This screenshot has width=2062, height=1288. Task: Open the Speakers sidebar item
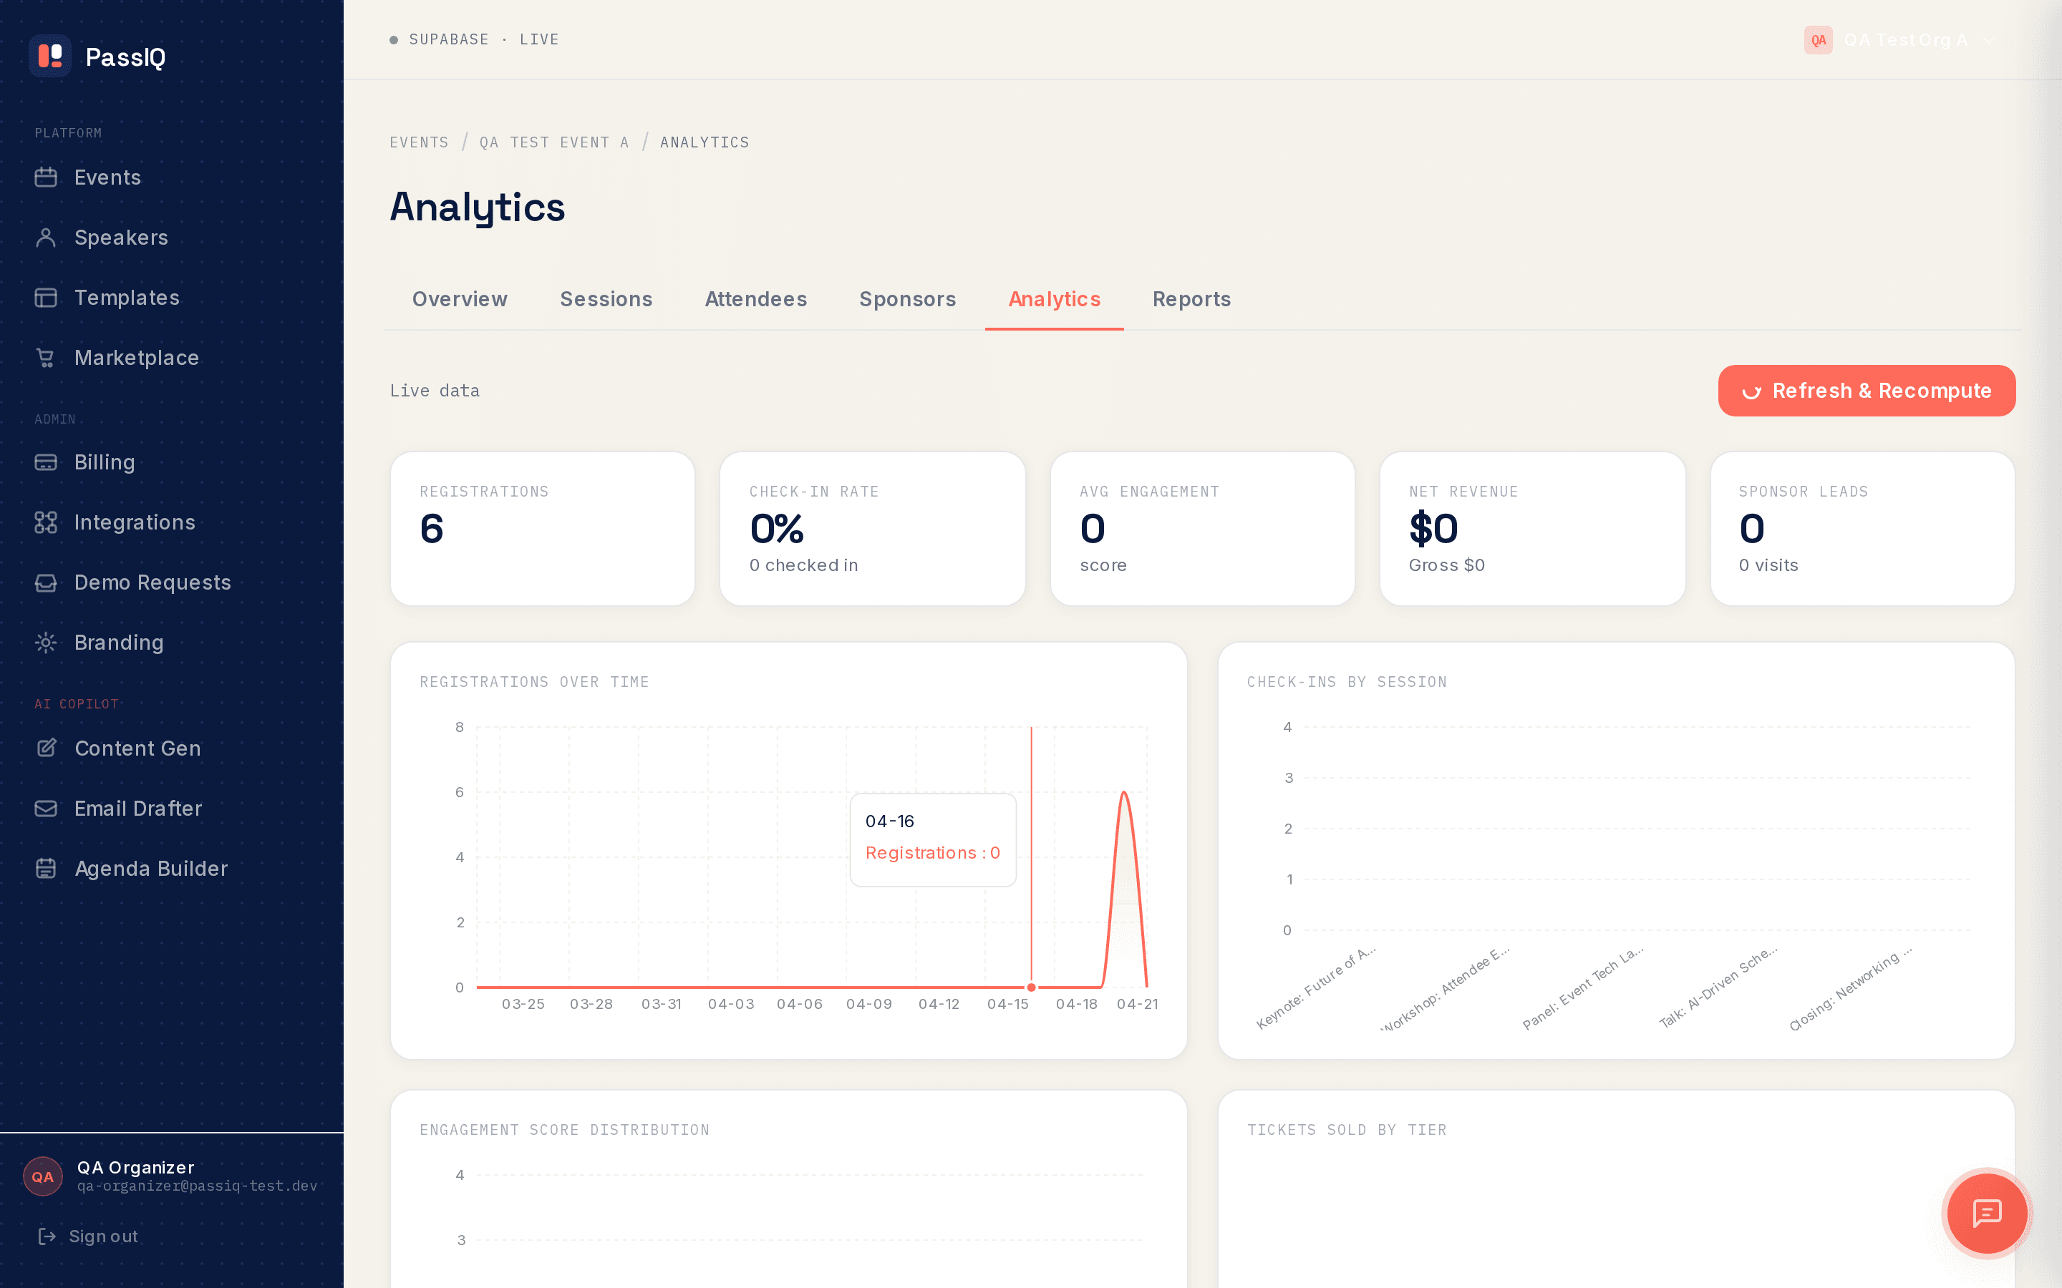coord(170,238)
